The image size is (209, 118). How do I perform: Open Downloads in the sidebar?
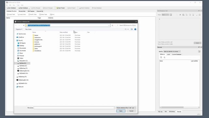coord(23,51)
